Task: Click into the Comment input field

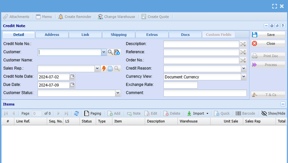Action: click(x=205, y=93)
